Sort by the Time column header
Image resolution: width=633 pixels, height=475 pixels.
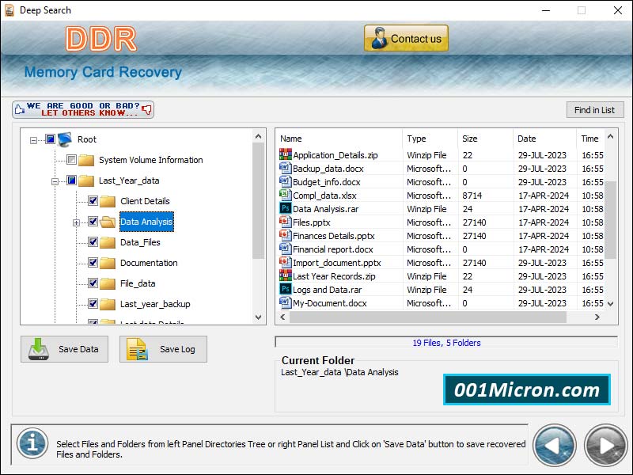[x=590, y=139]
